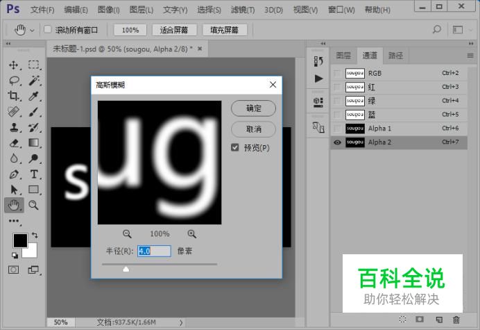This screenshot has width=480, height=330.
Task: Create a new channel
Action: click(439, 320)
